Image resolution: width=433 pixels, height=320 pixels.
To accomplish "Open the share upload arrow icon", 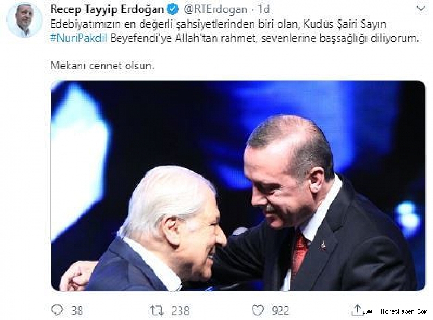I will coord(357,310).
